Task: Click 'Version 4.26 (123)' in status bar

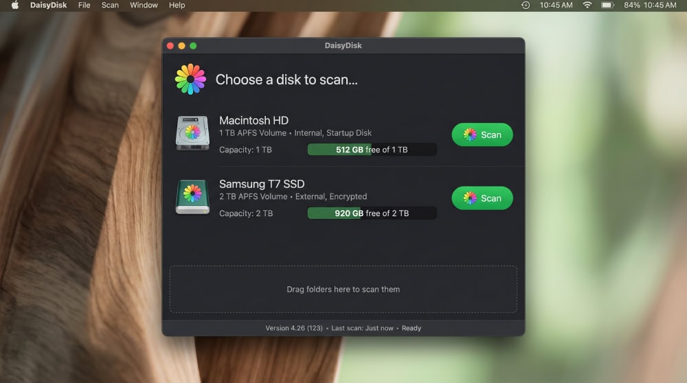Action: 293,328
